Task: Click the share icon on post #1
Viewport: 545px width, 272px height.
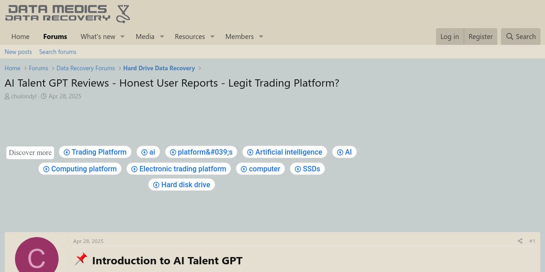Action: (x=520, y=241)
